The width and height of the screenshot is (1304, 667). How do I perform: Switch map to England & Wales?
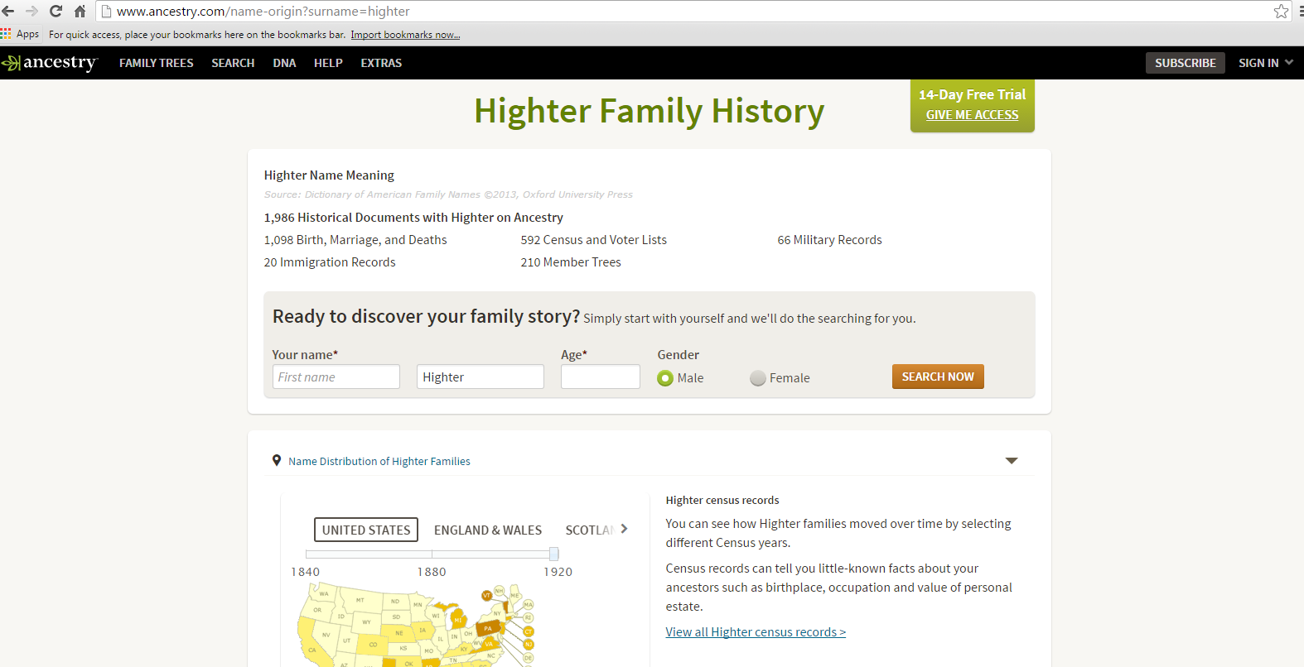coord(487,530)
